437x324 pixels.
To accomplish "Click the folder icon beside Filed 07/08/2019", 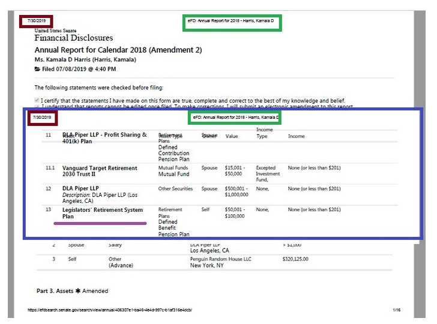I will pyautogui.click(x=37, y=69).
